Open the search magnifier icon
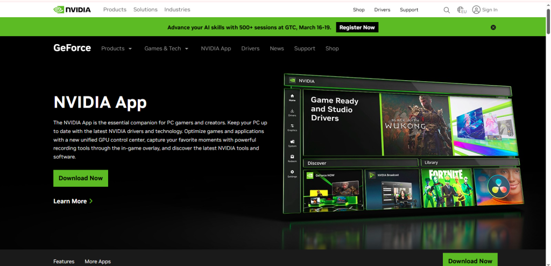The image size is (551, 266). pyautogui.click(x=447, y=10)
